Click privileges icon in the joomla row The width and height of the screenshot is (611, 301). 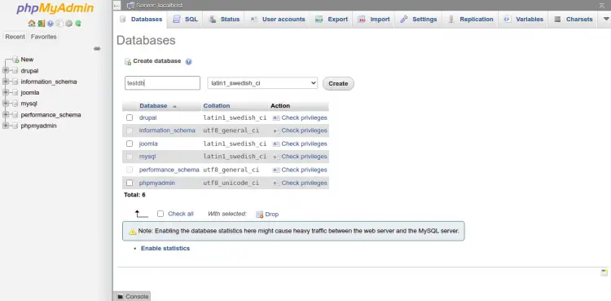pyautogui.click(x=276, y=144)
